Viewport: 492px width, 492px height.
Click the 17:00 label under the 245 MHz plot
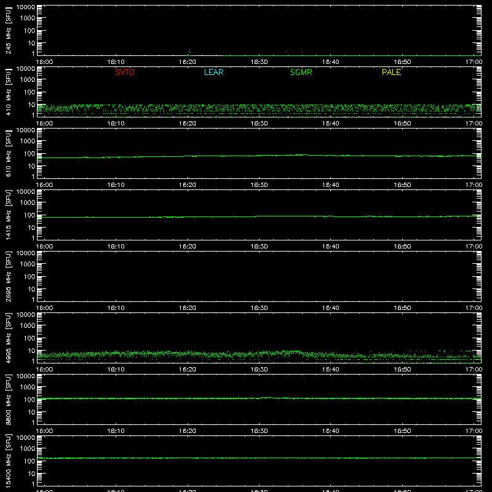[x=474, y=62]
